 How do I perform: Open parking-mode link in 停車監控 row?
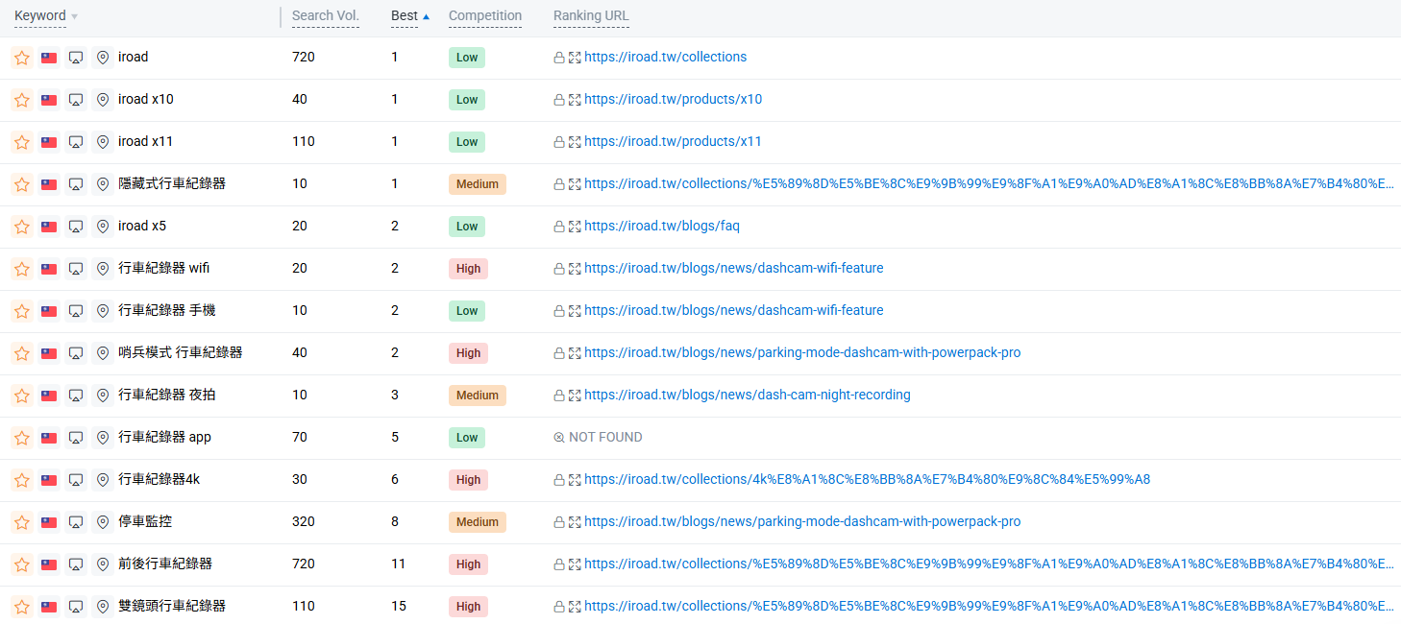point(802,522)
